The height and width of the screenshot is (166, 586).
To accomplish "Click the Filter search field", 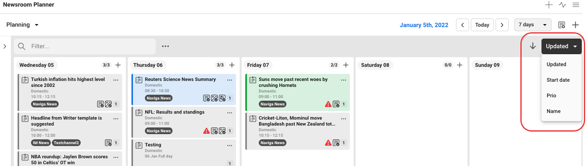I will [x=85, y=46].
